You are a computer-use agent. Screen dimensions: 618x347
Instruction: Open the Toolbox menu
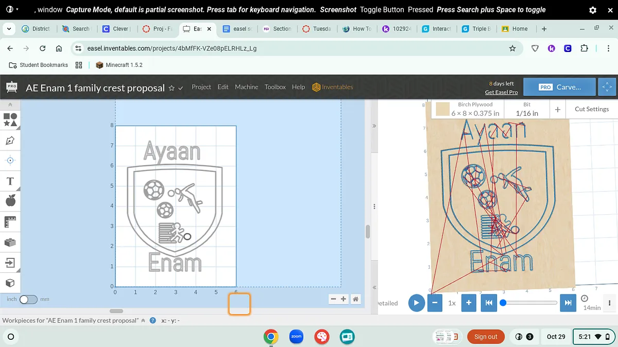275,87
